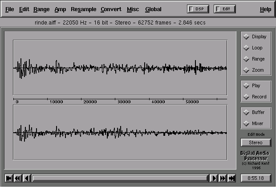
Task: Jump to end with the rightmost scroll button
Action: [231, 178]
